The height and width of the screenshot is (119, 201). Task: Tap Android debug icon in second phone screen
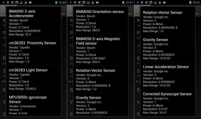click(x=97, y=2)
